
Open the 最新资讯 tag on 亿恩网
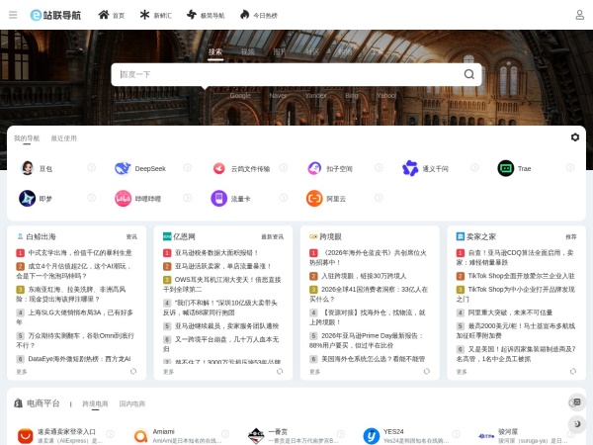tap(273, 237)
